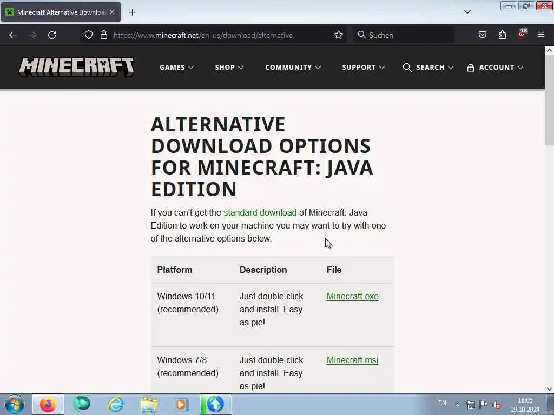Click the forward navigation arrow
Screen dimensions: 554x415
[x=32, y=35]
